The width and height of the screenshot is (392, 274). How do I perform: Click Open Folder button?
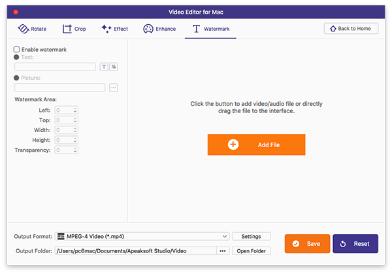tap(251, 250)
